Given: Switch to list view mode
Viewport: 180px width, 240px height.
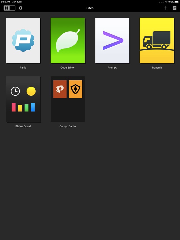Looking at the screenshot, I should (12, 8).
